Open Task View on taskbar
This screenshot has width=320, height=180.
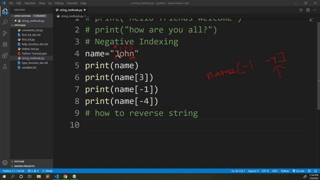click(29, 176)
